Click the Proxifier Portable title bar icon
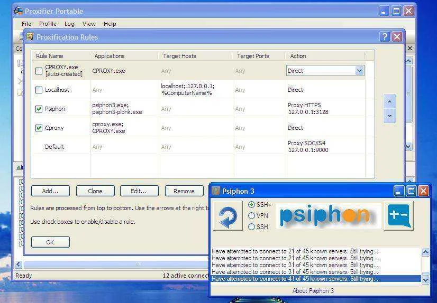This screenshot has width=437, height=303. tap(19, 11)
